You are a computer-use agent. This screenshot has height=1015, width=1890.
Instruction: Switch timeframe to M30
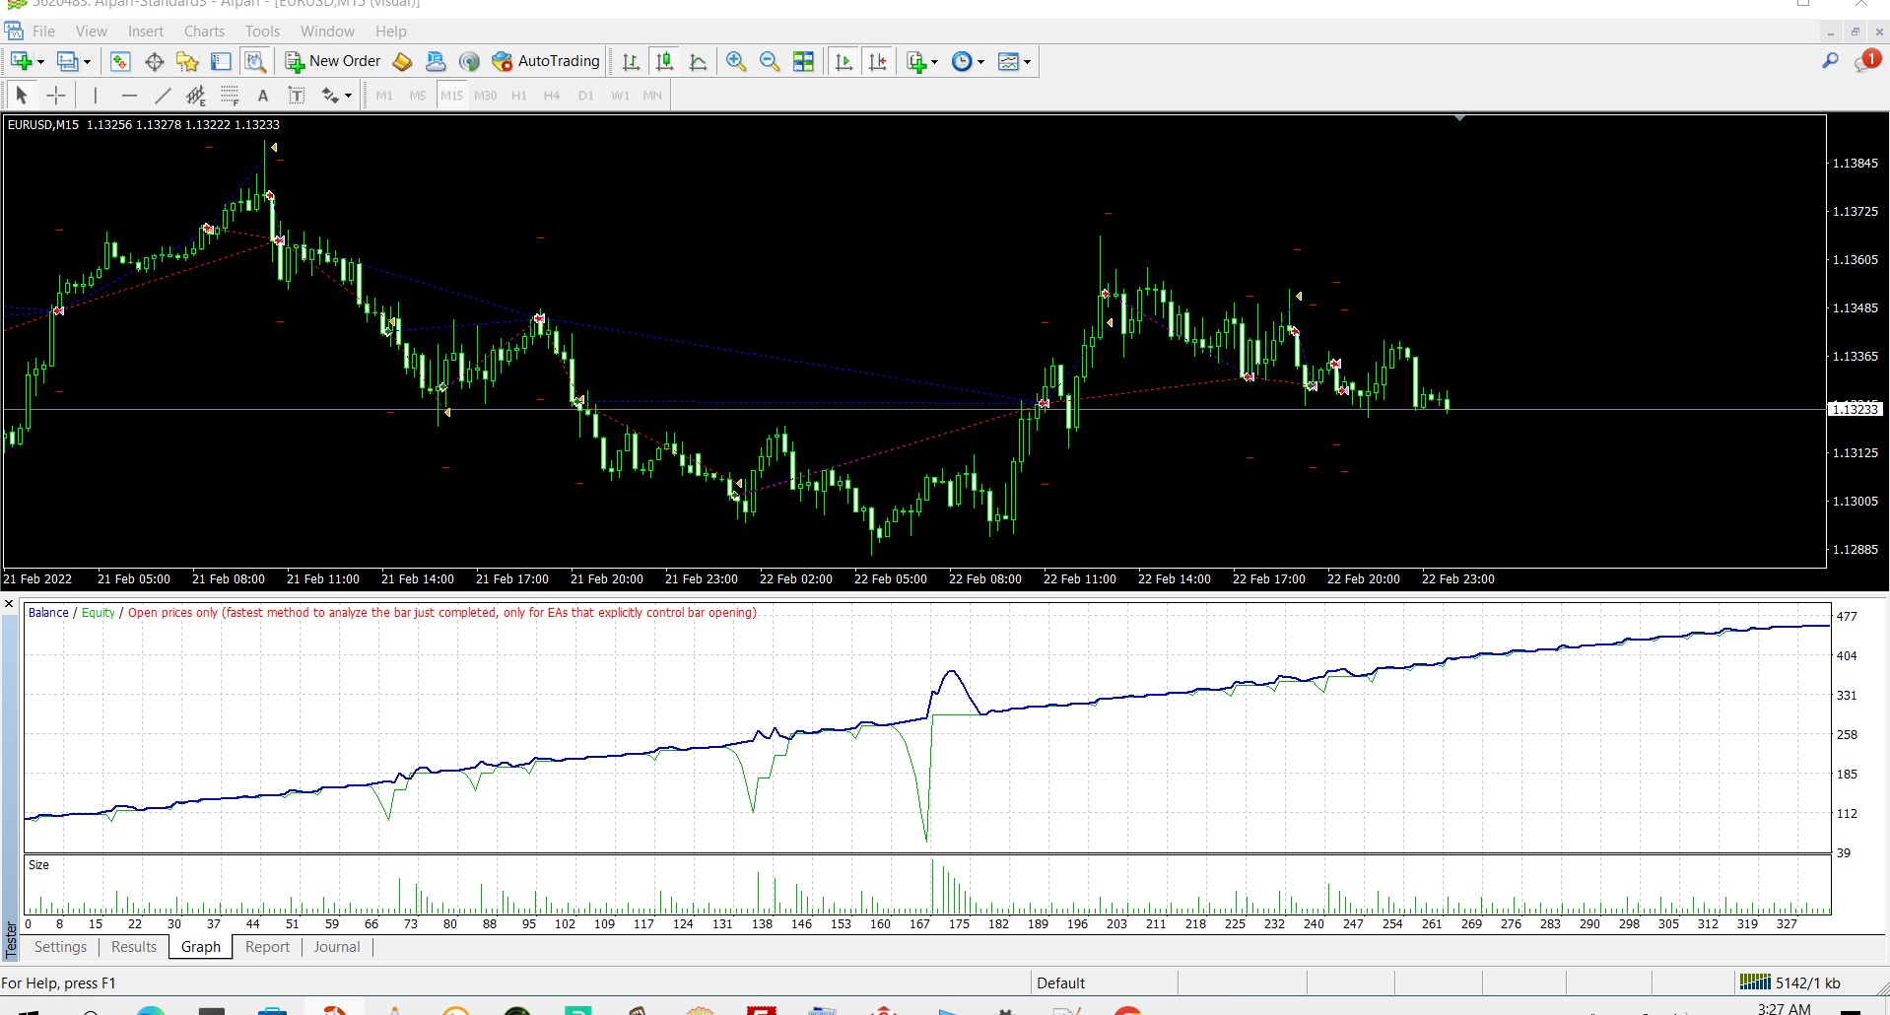coord(486,96)
